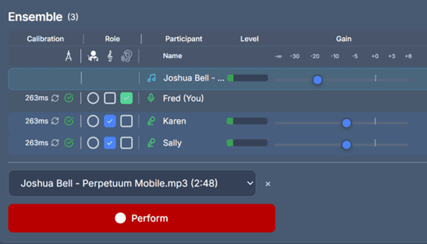
Task: Enable listener checkbox for Karen
Action: pos(126,121)
